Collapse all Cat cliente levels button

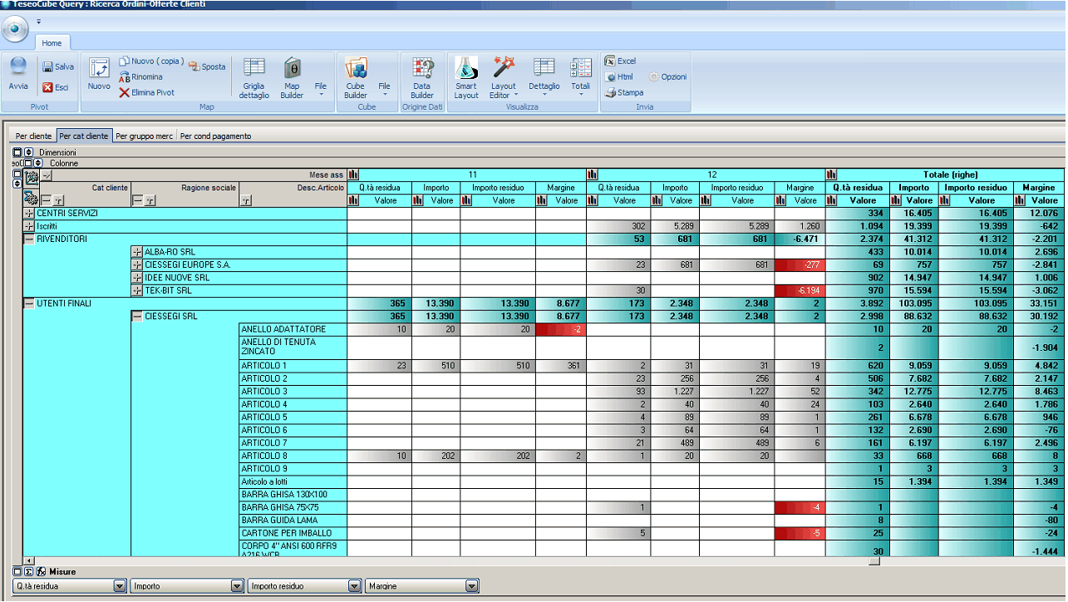[47, 200]
